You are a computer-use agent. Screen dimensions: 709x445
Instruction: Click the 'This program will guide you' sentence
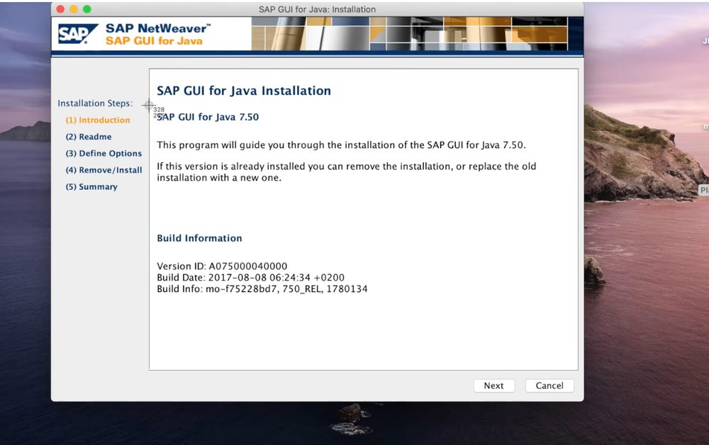342,145
